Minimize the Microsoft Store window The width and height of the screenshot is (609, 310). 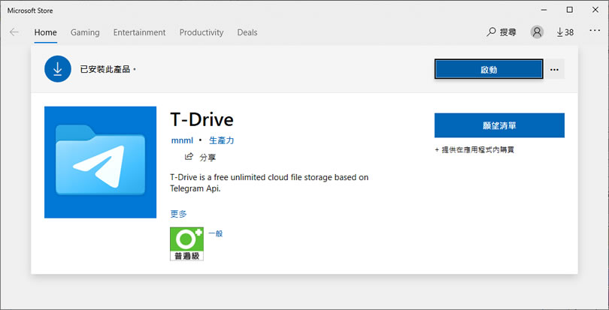click(544, 10)
